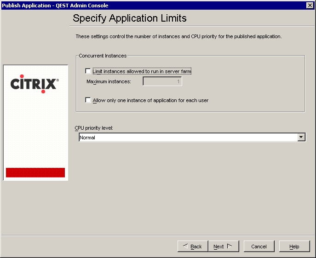316x258 pixels.
Task: Open Help for this wizard page
Action: point(294,247)
